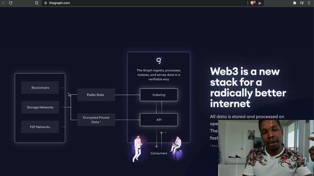The width and height of the screenshot is (314, 176).
Task: Click the Indexing box in the diagram
Action: point(159,95)
